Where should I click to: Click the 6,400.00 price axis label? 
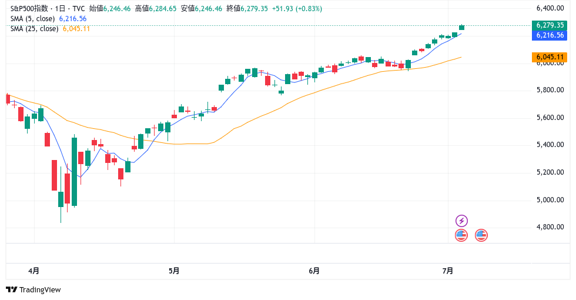pyautogui.click(x=550, y=8)
